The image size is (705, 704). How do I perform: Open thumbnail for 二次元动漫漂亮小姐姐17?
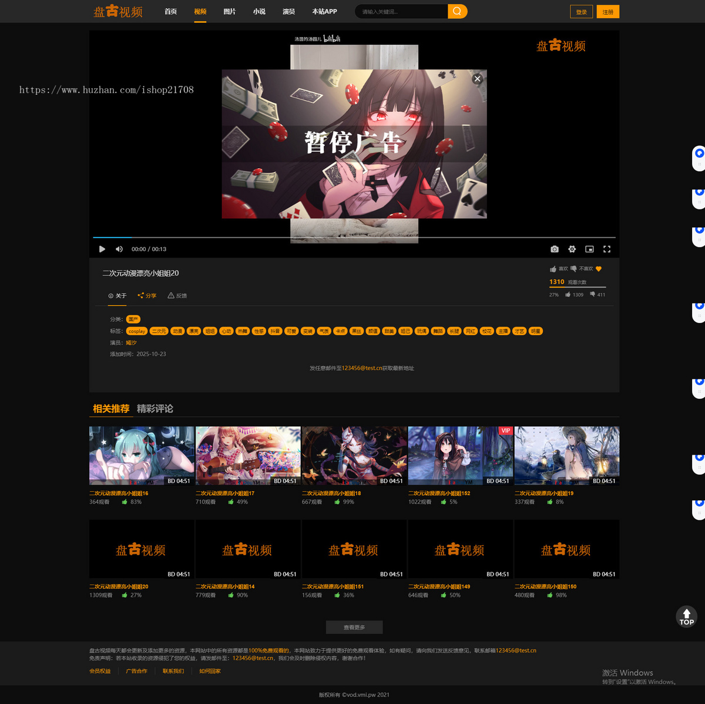(x=248, y=456)
